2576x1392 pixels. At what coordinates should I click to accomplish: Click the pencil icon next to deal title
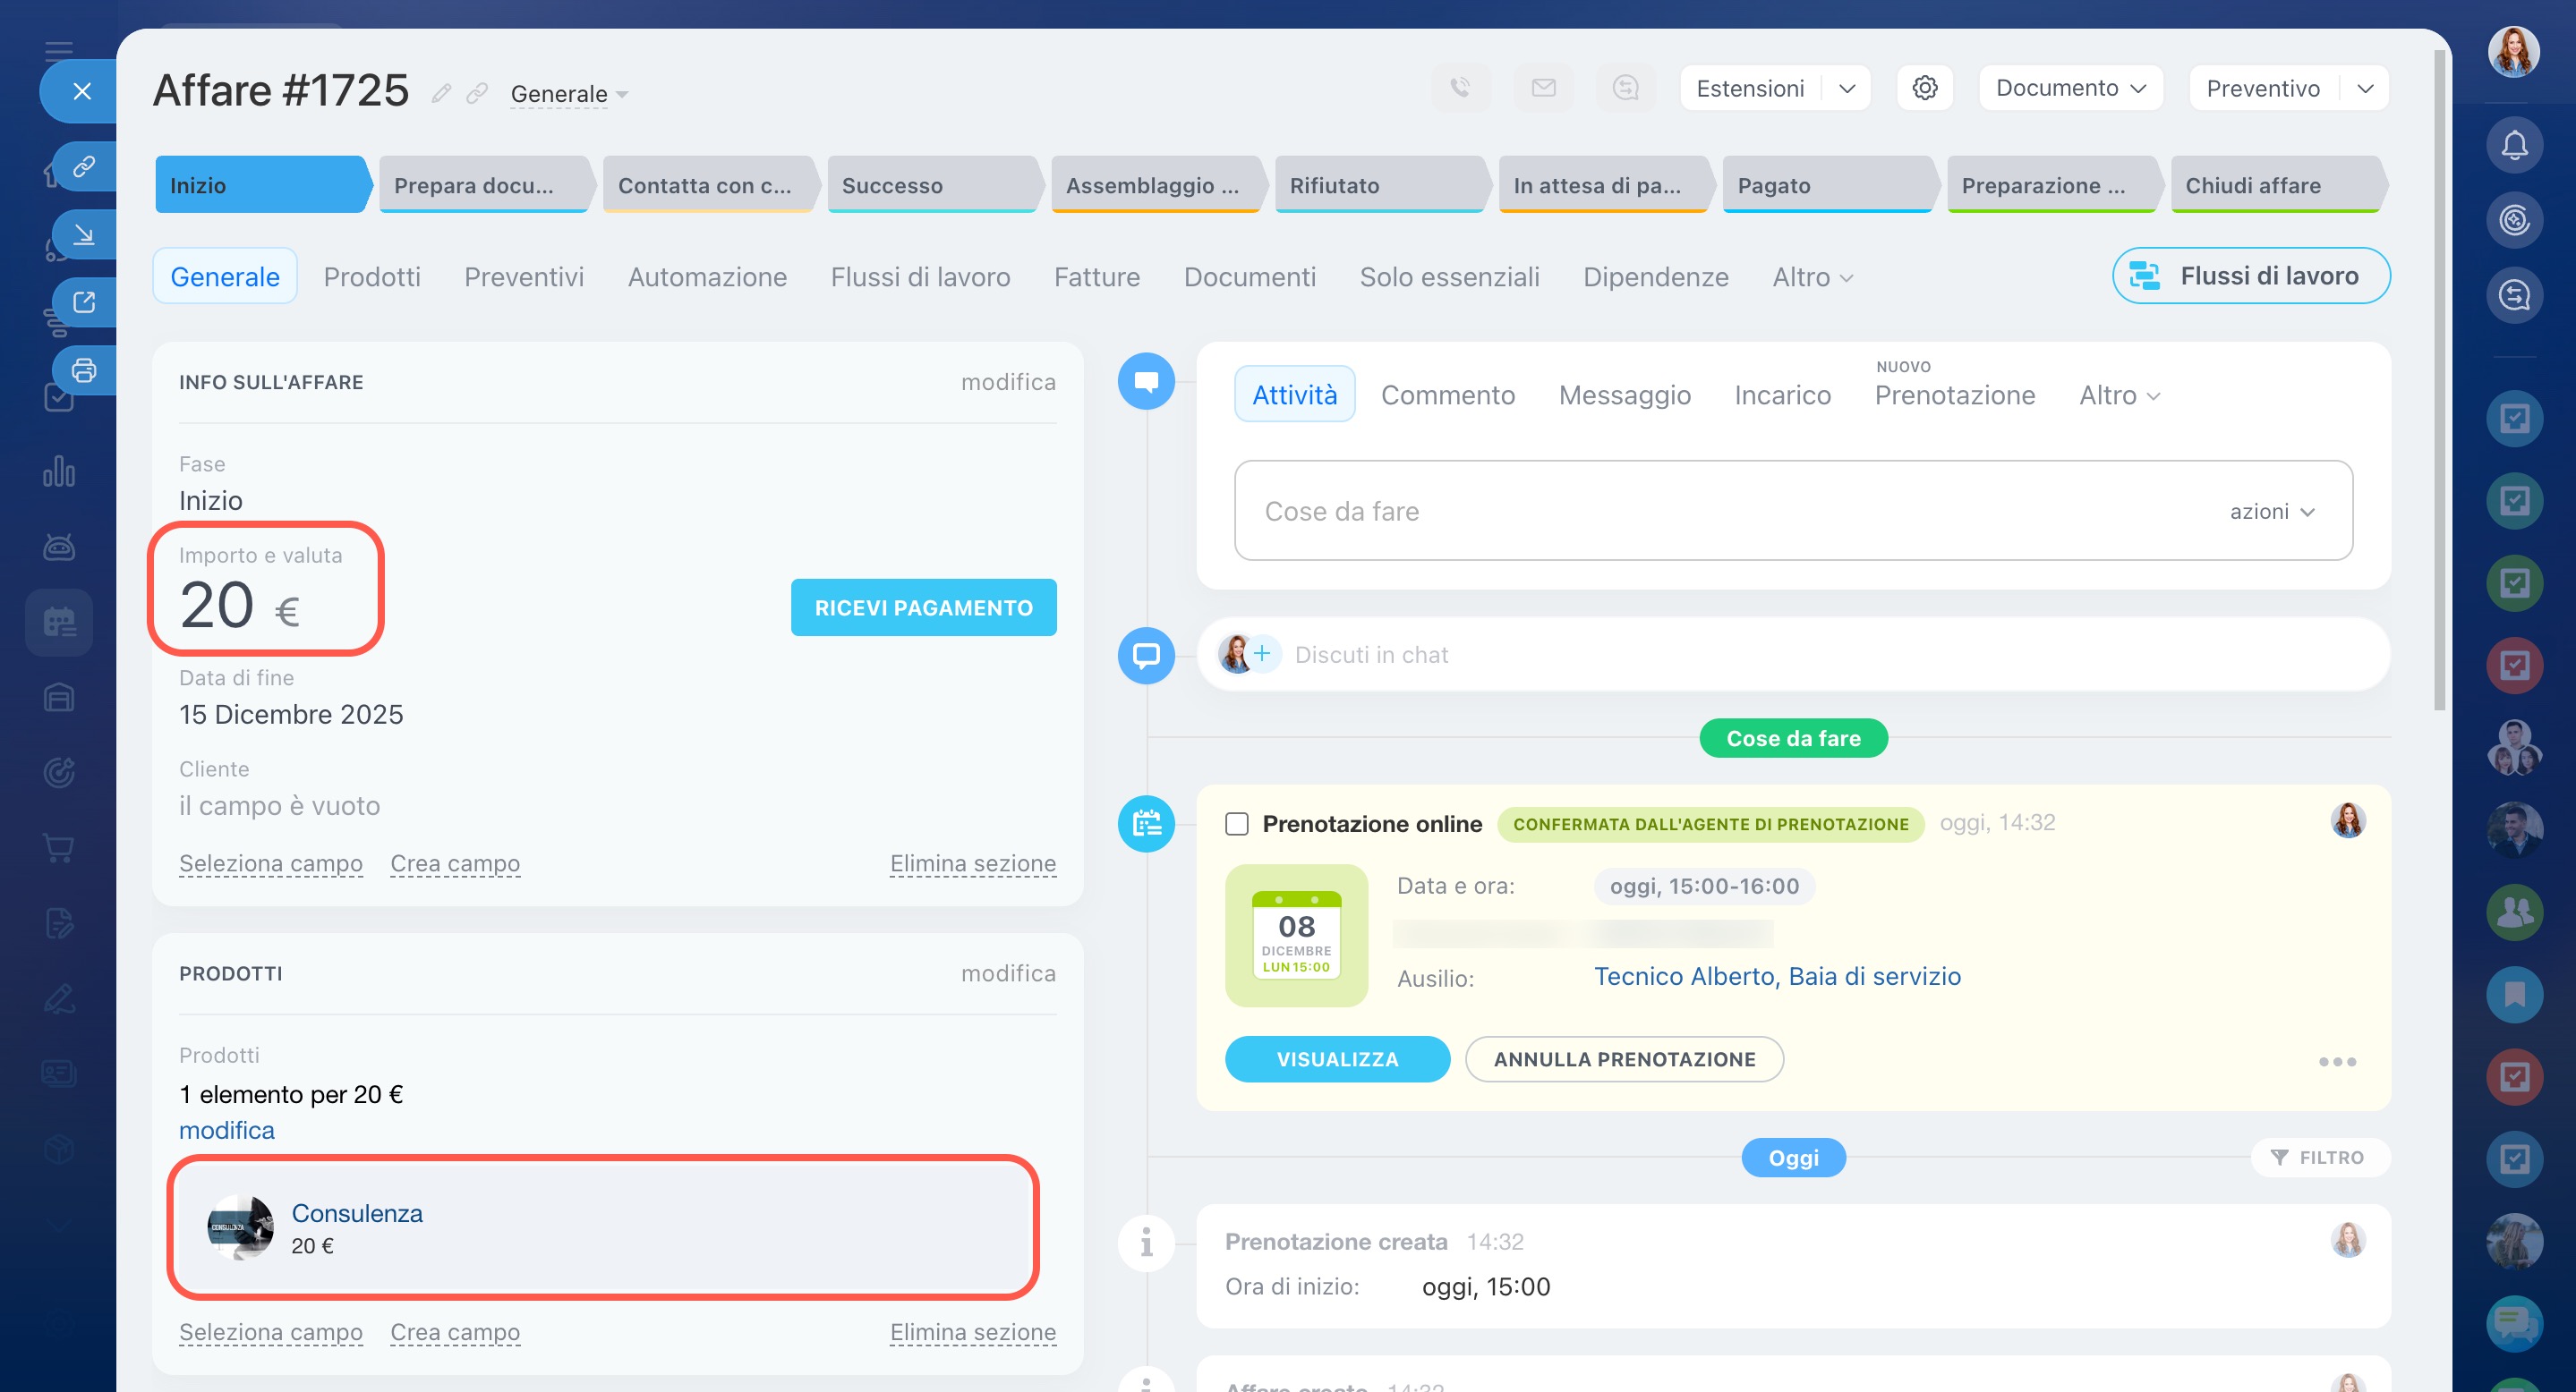441,94
